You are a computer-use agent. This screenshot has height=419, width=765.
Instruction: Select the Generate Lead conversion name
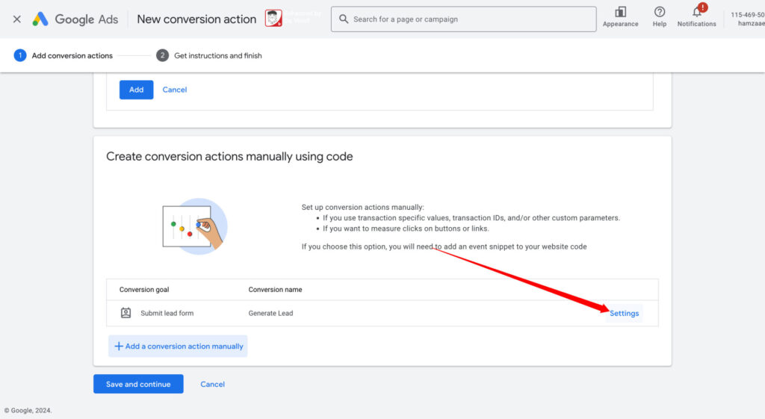click(x=270, y=313)
